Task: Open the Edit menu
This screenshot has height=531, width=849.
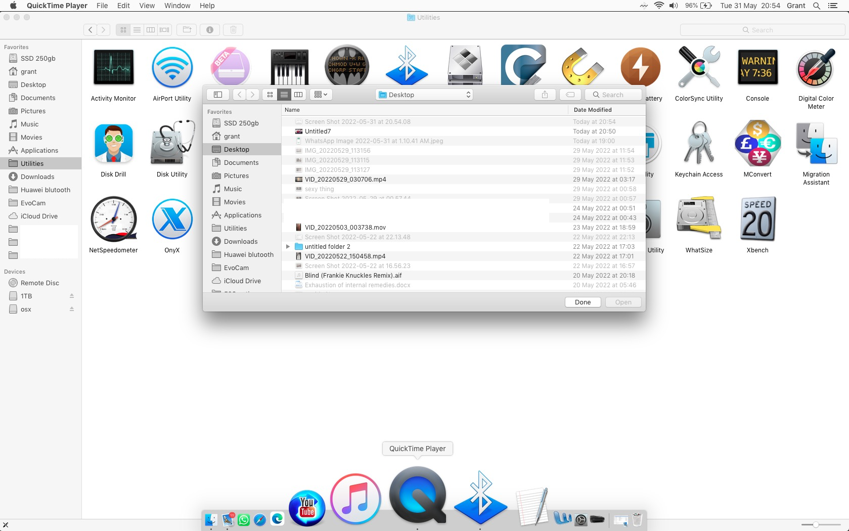Action: pos(123,6)
